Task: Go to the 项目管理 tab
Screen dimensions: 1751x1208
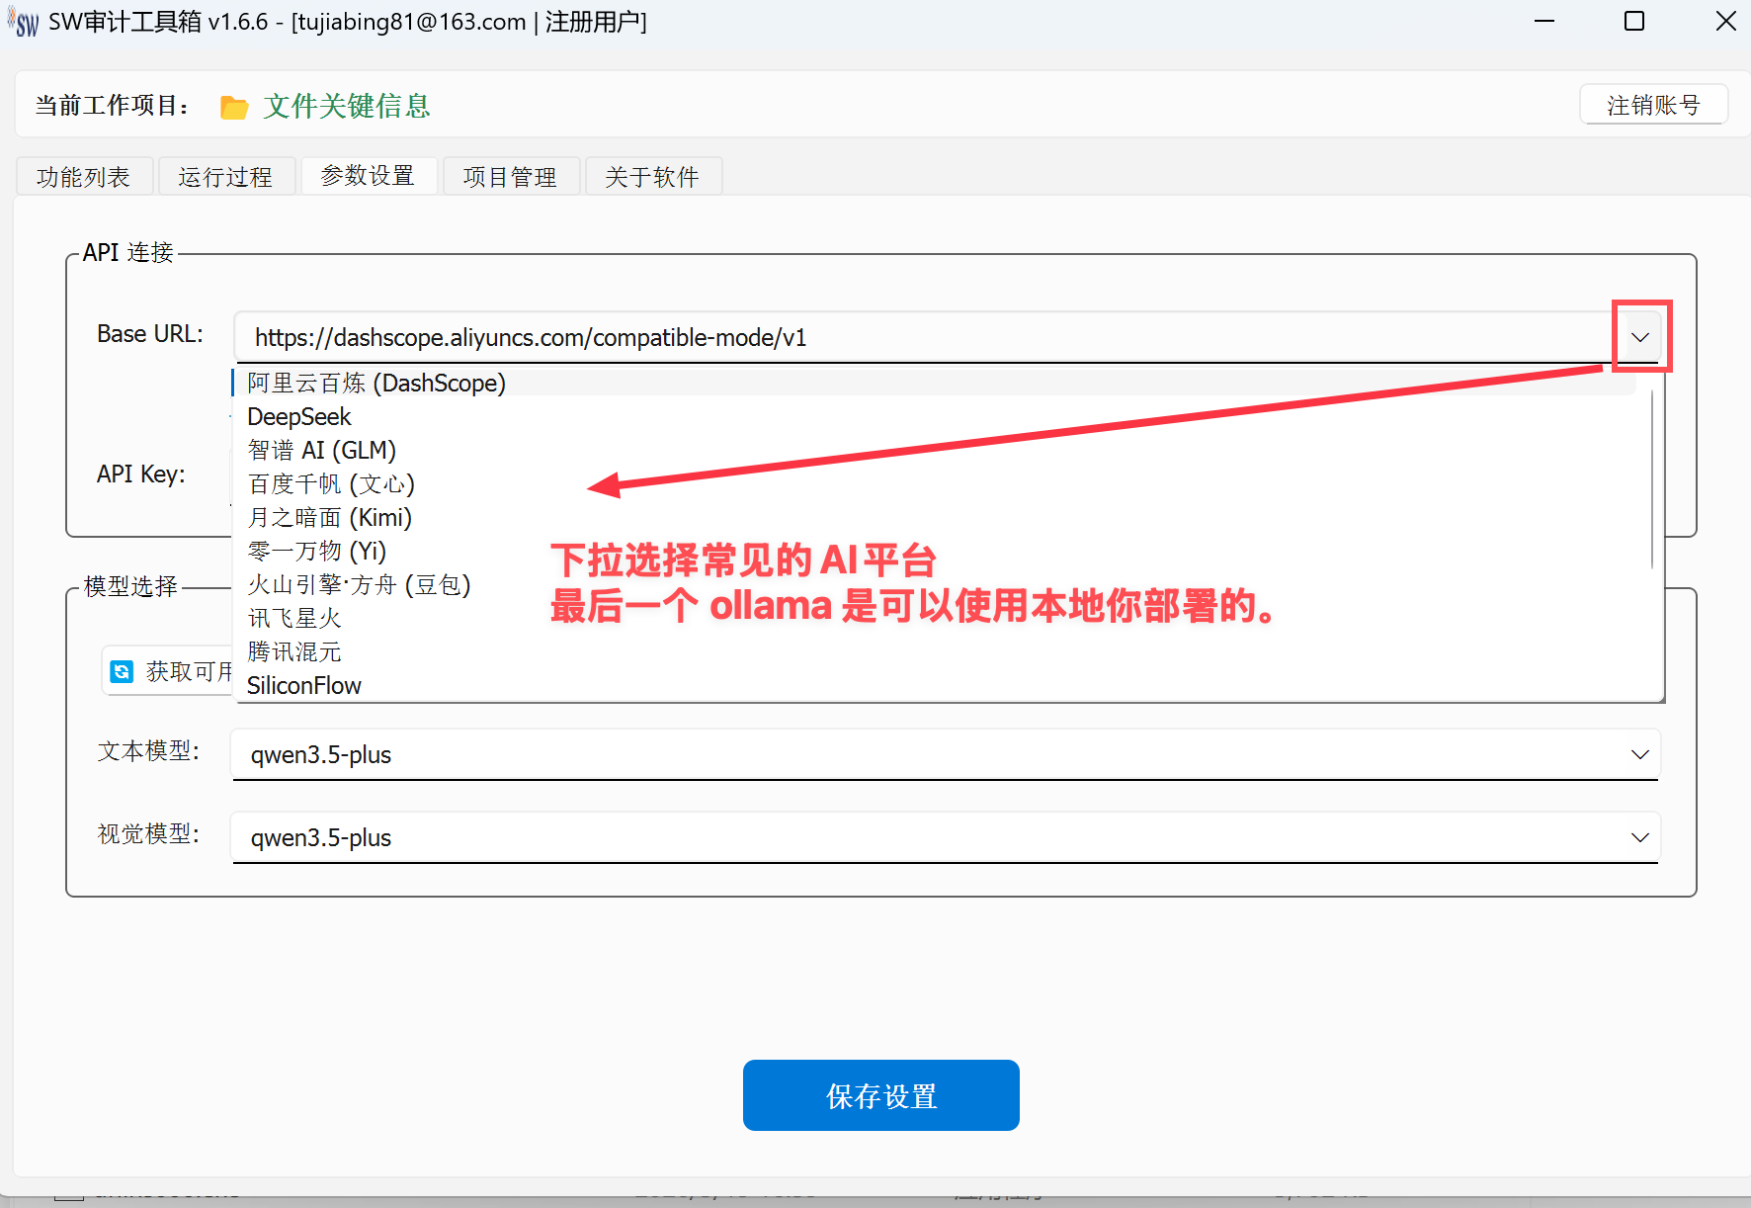Action: pos(510,177)
